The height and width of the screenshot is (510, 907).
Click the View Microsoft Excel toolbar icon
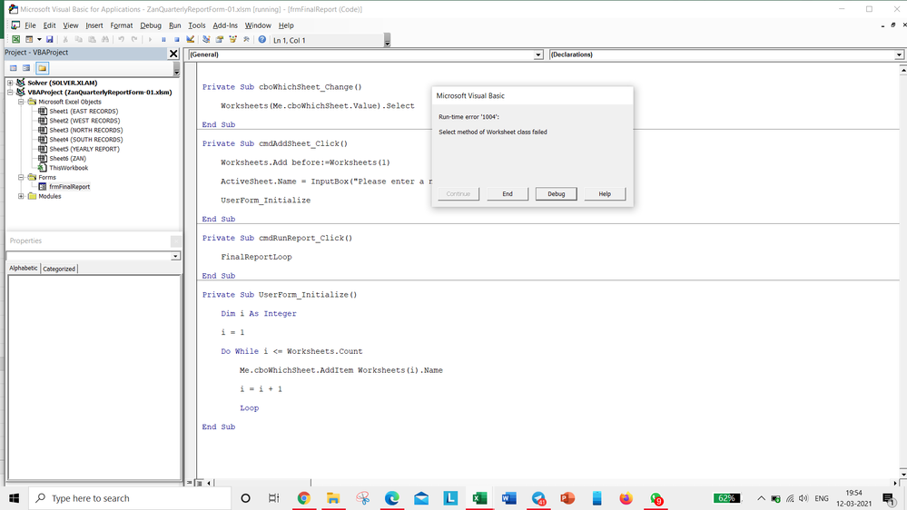pos(16,39)
